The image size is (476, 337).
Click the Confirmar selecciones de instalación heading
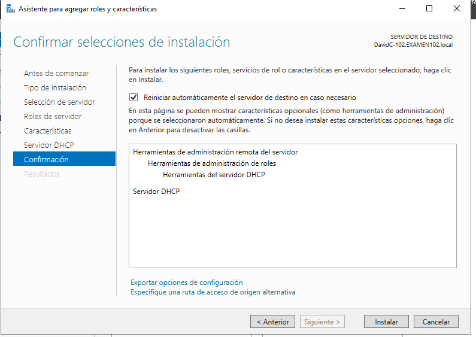coord(122,42)
